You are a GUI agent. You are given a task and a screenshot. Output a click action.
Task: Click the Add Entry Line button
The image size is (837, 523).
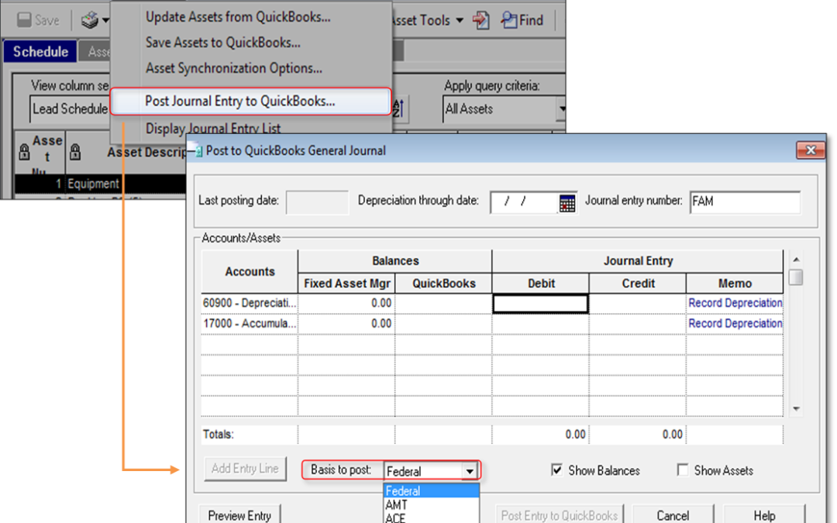click(x=245, y=469)
